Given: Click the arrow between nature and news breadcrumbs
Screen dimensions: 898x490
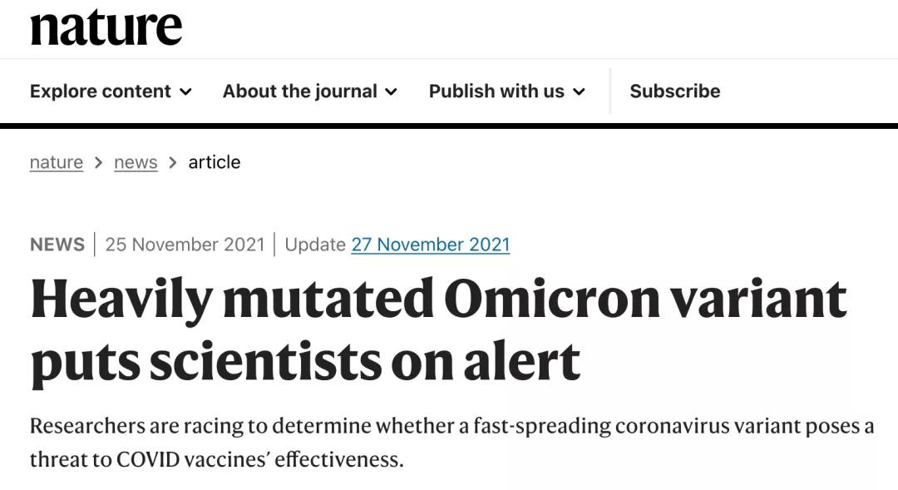Looking at the screenshot, I should coord(98,163).
